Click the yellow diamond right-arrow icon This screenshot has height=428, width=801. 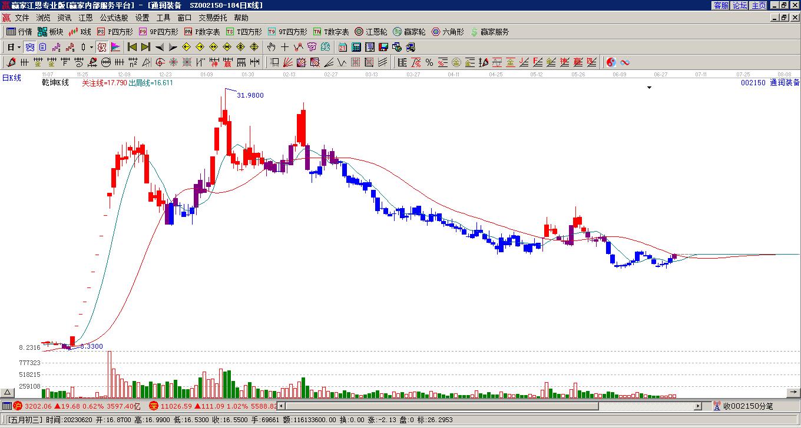coord(200,47)
